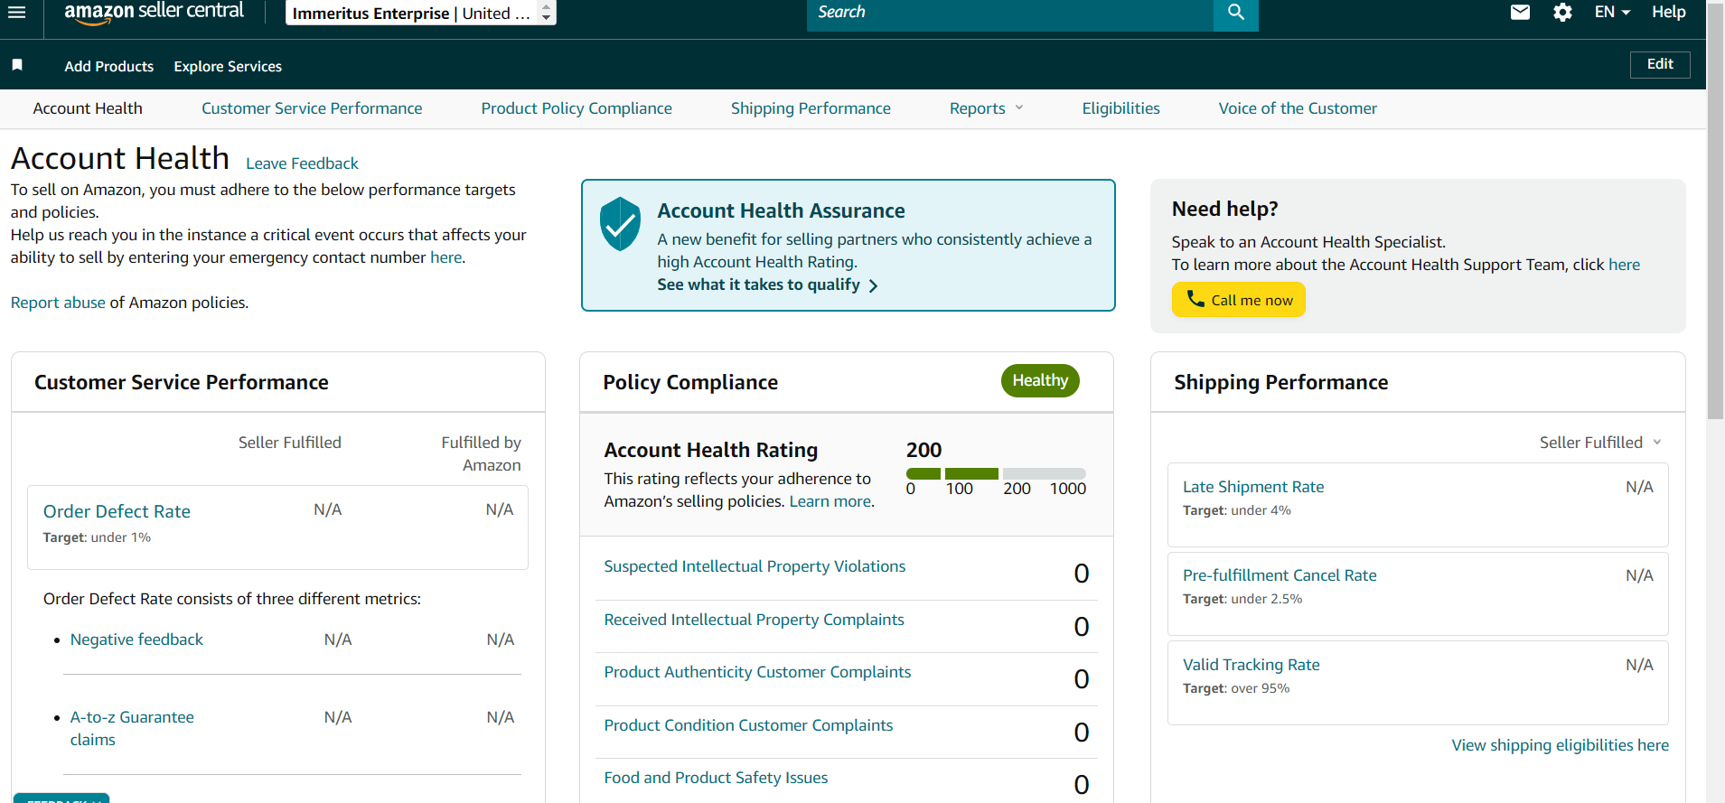Open the EN language dropdown
Image resolution: width=1725 pixels, height=803 pixels.
(x=1612, y=13)
